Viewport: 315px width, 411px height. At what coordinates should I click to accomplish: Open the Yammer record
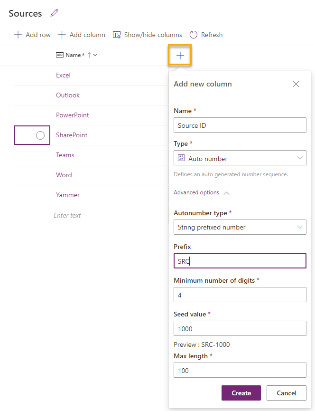[67, 195]
